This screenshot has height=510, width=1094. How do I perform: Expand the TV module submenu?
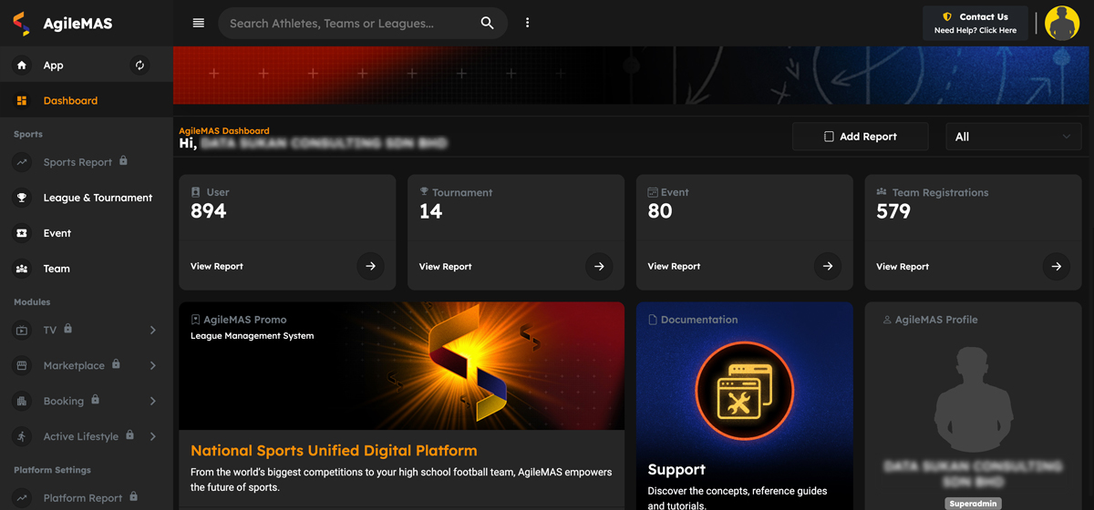[152, 331]
